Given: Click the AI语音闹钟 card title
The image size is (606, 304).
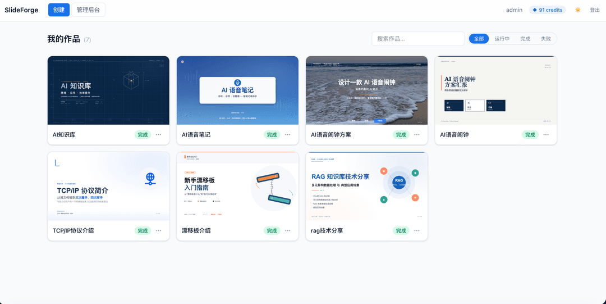Looking at the screenshot, I should click(454, 135).
